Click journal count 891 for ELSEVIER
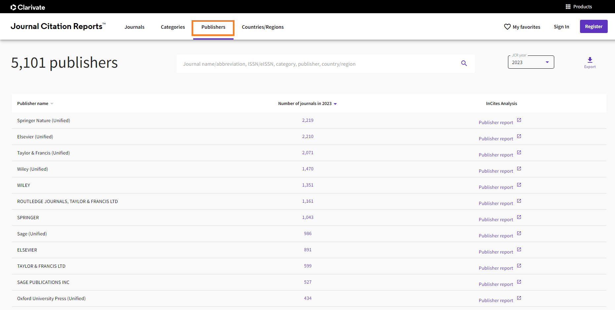This screenshot has height=310, width=615. 308,250
